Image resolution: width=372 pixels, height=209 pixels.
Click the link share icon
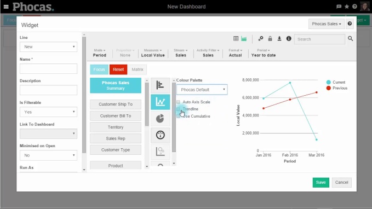coord(260,39)
